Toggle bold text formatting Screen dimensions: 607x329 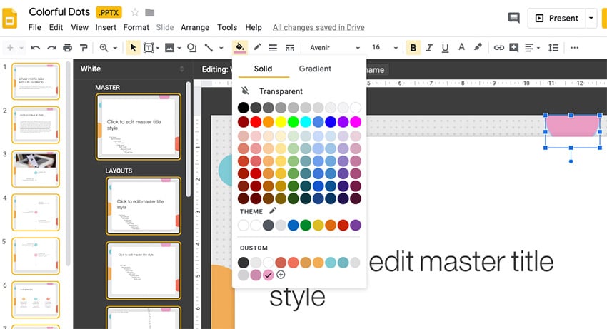coord(413,48)
